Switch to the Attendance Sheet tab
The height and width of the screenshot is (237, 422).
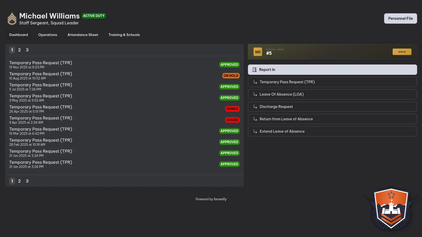point(83,35)
